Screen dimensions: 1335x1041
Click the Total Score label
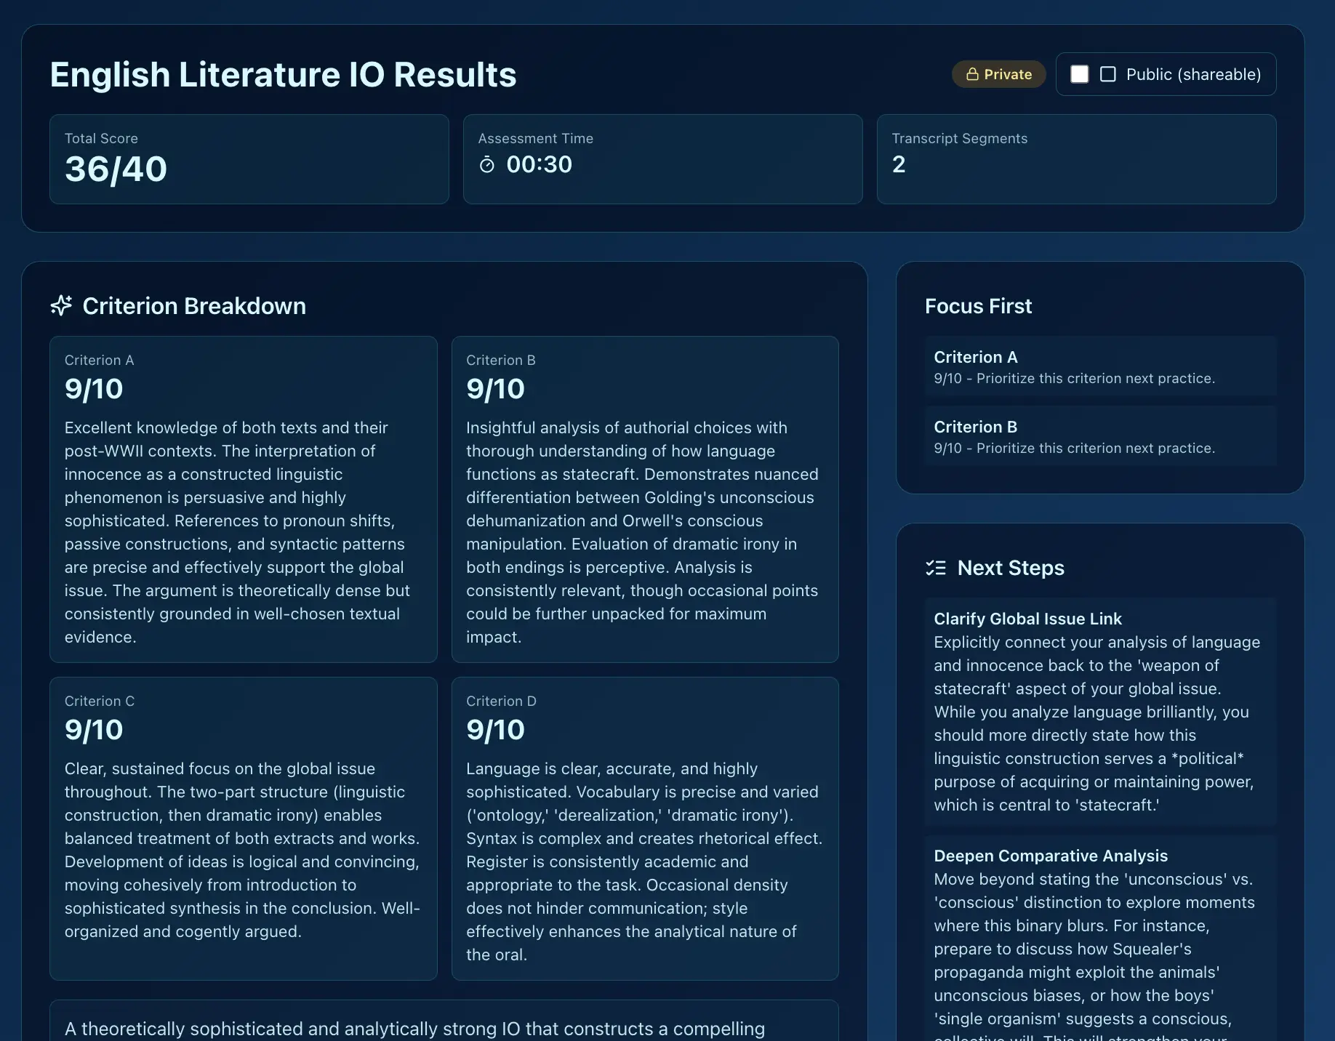pos(101,138)
